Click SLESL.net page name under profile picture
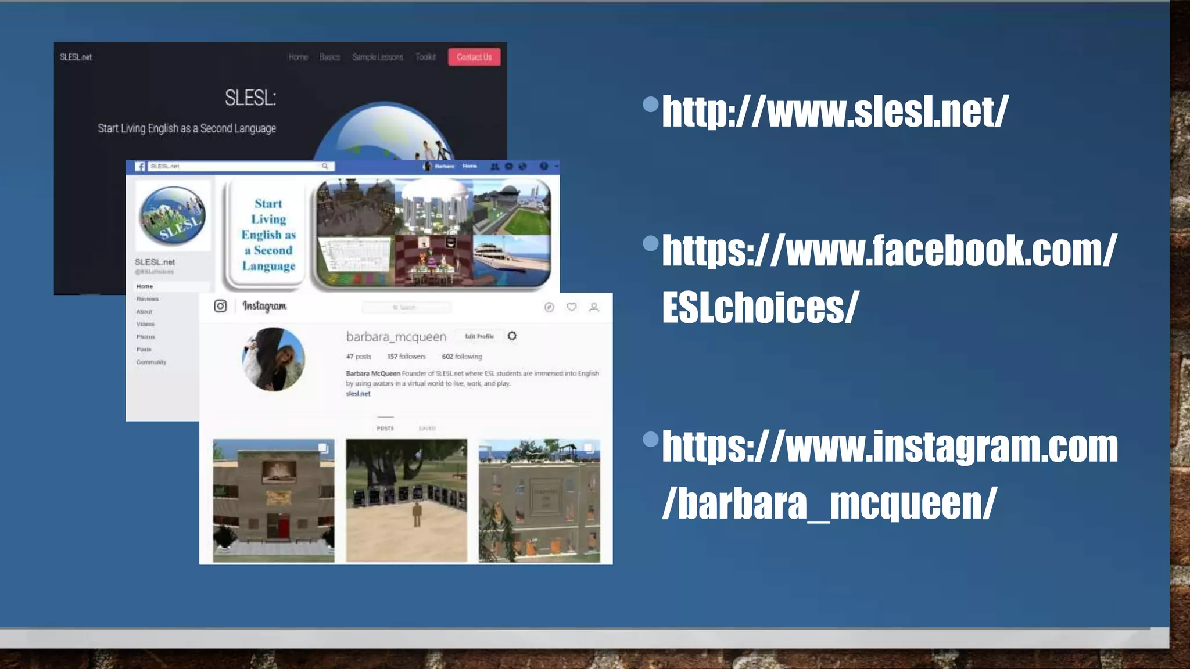 (155, 262)
